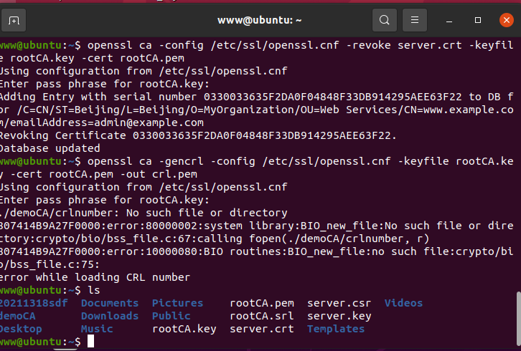
Task: Open the hamburger menu
Action: pyautogui.click(x=414, y=19)
